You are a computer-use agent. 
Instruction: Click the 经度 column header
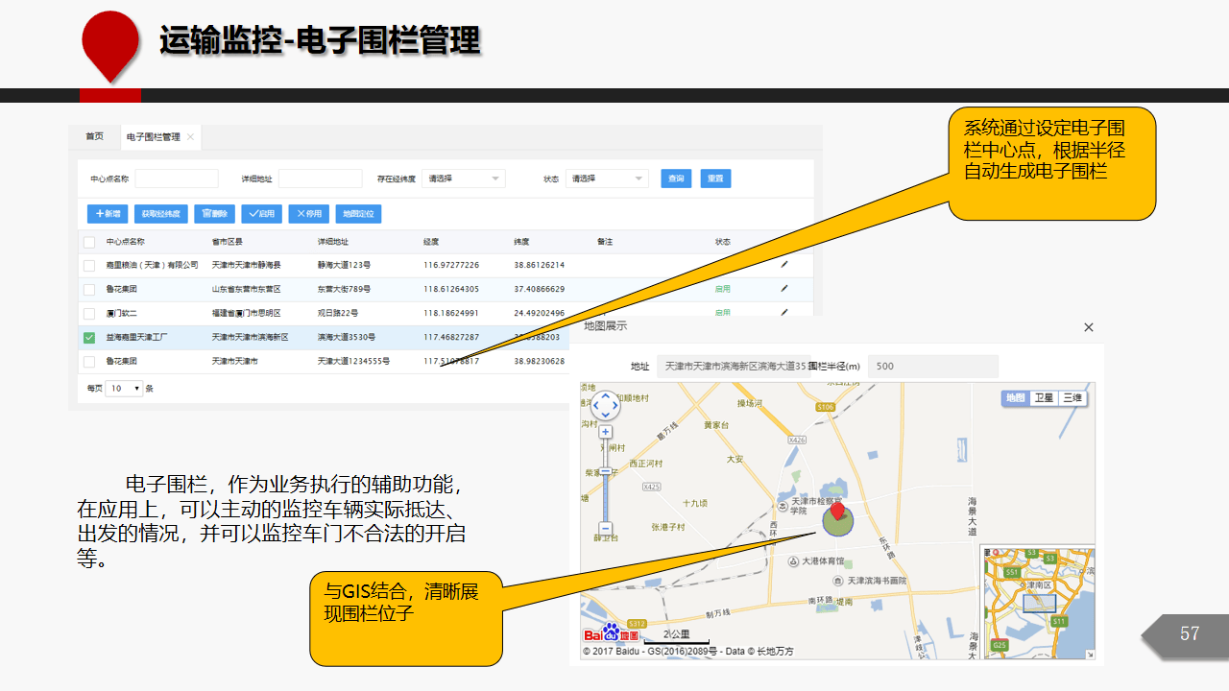[431, 242]
